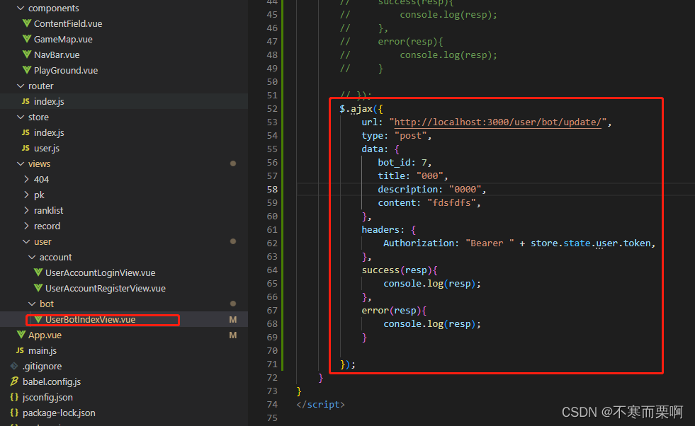The image size is (695, 426).
Task: Collapse the components folder chevron
Action: [21, 8]
